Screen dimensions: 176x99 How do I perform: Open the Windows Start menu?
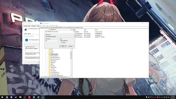(2, 97)
